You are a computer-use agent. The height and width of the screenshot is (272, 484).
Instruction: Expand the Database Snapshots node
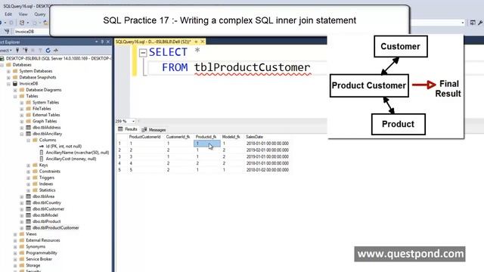(x=8, y=77)
